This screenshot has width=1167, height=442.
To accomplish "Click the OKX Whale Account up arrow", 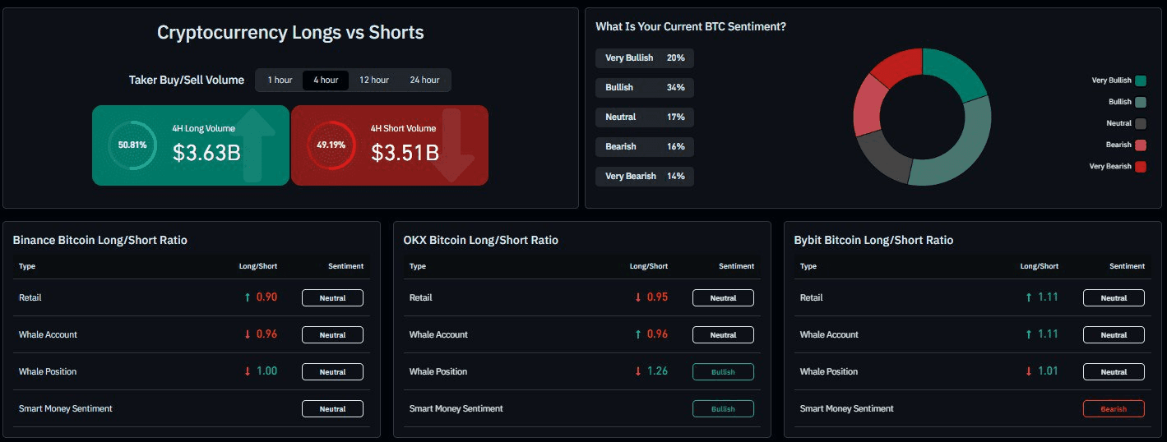I will coord(637,334).
